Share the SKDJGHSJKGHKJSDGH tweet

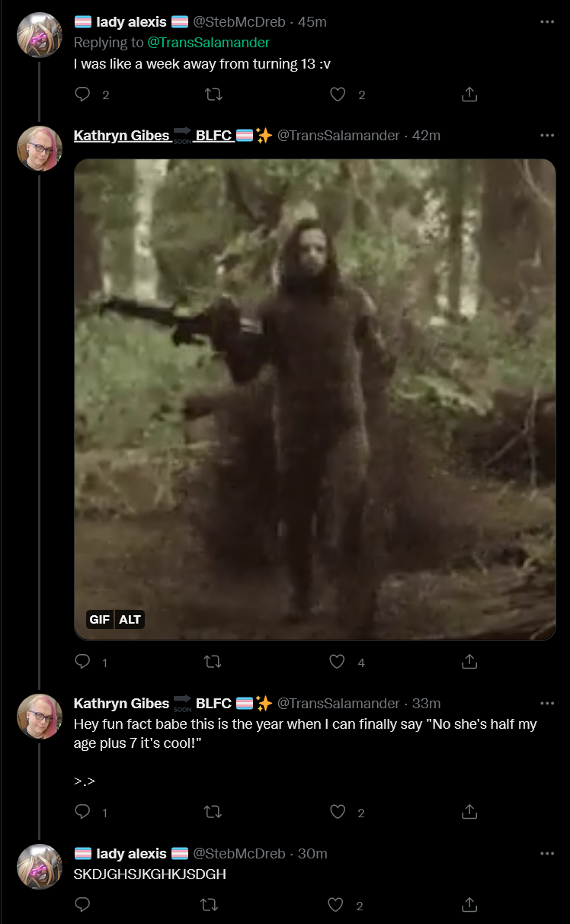(x=469, y=905)
